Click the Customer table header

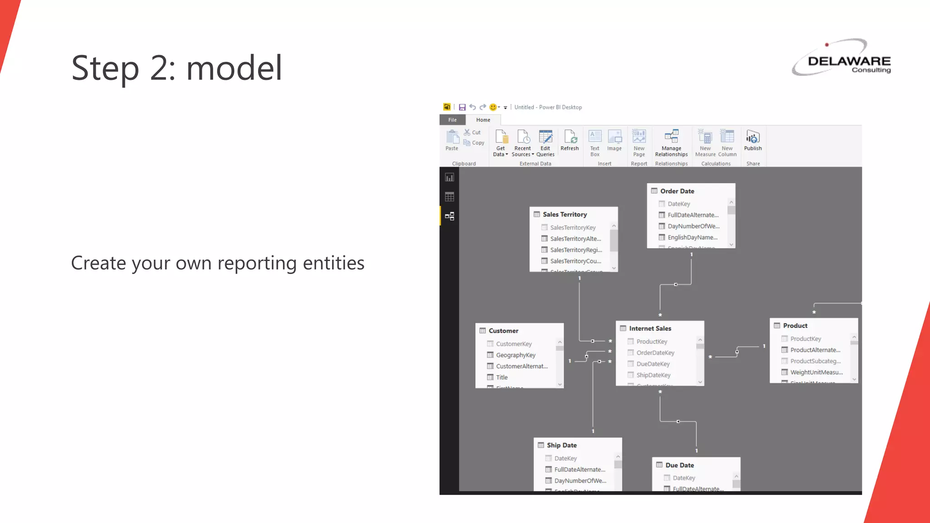tap(519, 331)
